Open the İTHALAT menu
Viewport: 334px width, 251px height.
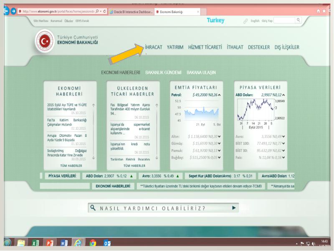tap(235, 47)
